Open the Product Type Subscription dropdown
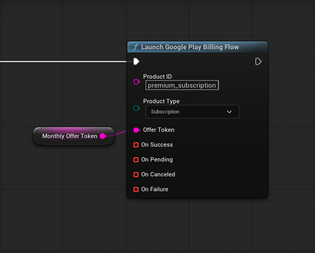 click(x=192, y=112)
